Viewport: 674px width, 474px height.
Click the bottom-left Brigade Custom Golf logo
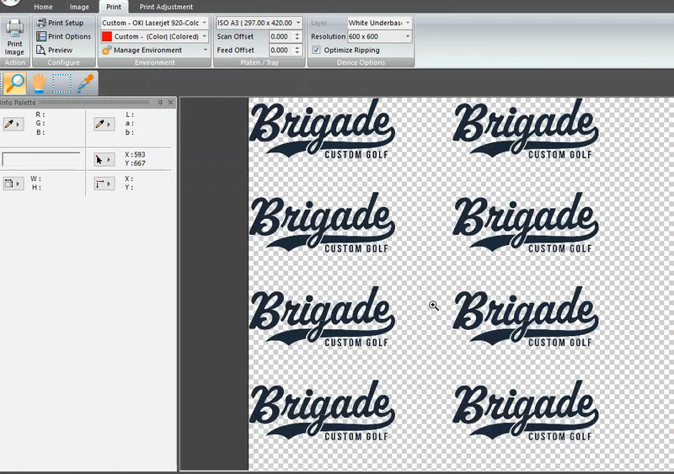(322, 410)
